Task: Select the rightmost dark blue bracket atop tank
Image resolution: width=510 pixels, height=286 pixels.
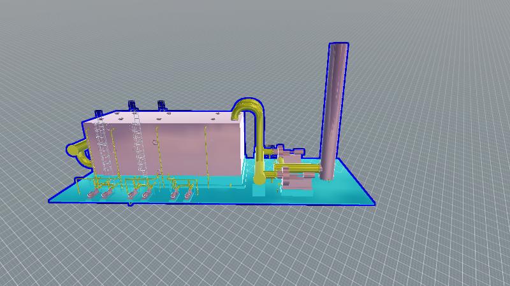Action: point(161,106)
